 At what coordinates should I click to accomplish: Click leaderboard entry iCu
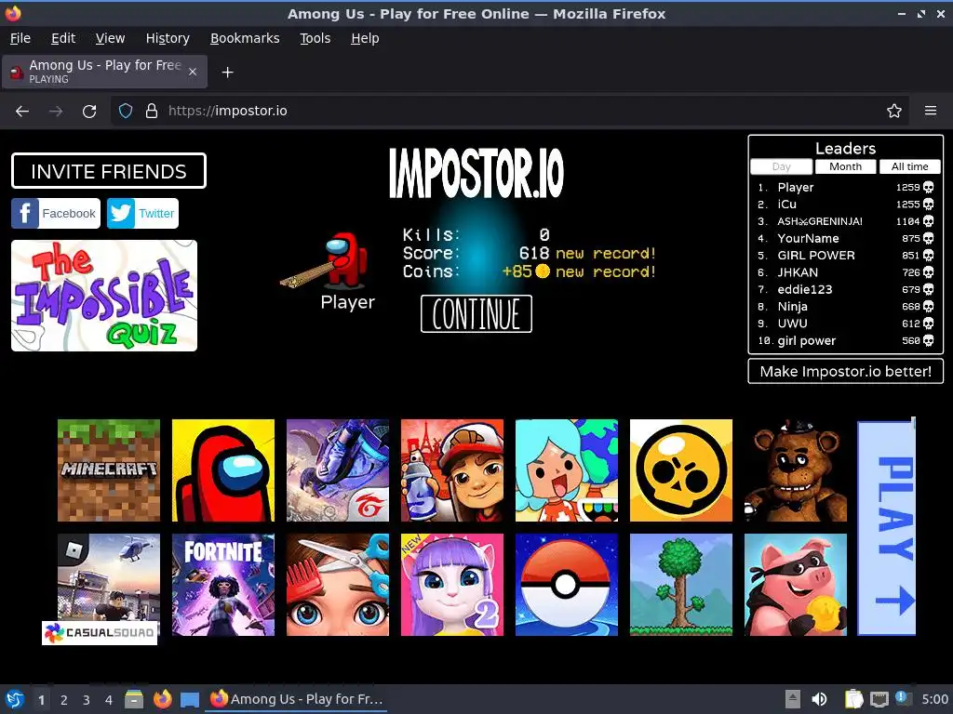click(x=845, y=204)
